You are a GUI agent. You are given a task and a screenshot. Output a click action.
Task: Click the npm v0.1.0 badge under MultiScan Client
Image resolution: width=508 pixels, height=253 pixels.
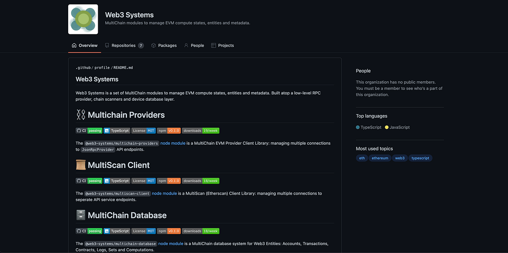tap(169, 181)
